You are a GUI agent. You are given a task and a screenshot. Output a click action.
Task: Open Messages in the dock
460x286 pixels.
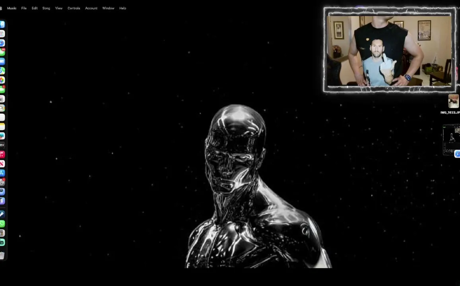[x=2, y=52]
